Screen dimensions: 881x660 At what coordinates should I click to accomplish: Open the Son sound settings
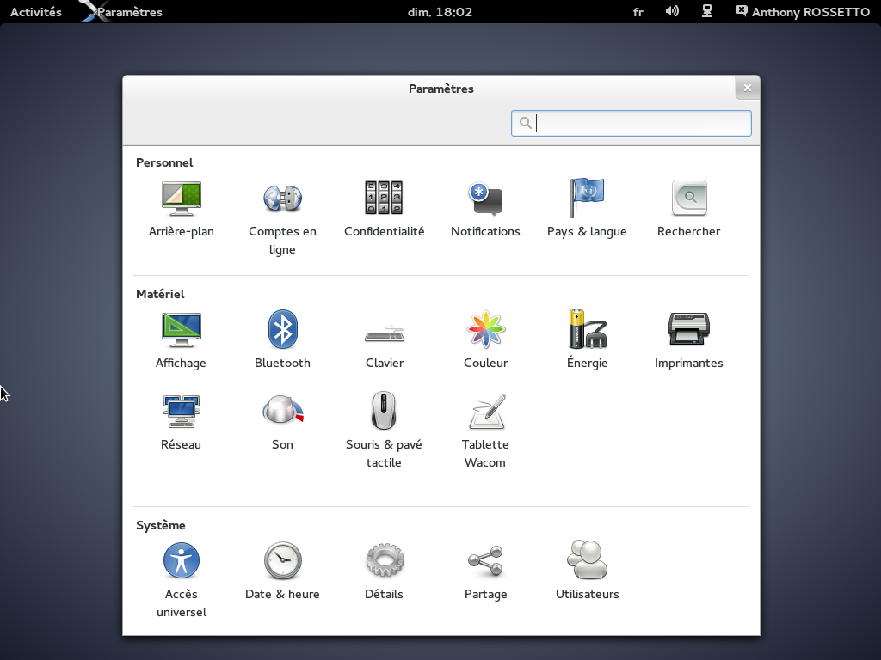click(x=282, y=422)
